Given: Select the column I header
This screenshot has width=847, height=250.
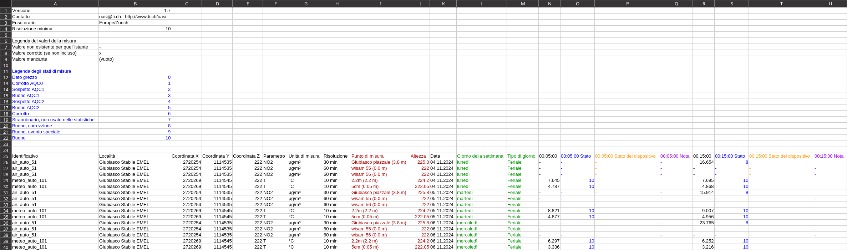Looking at the screenshot, I should click(380, 4).
